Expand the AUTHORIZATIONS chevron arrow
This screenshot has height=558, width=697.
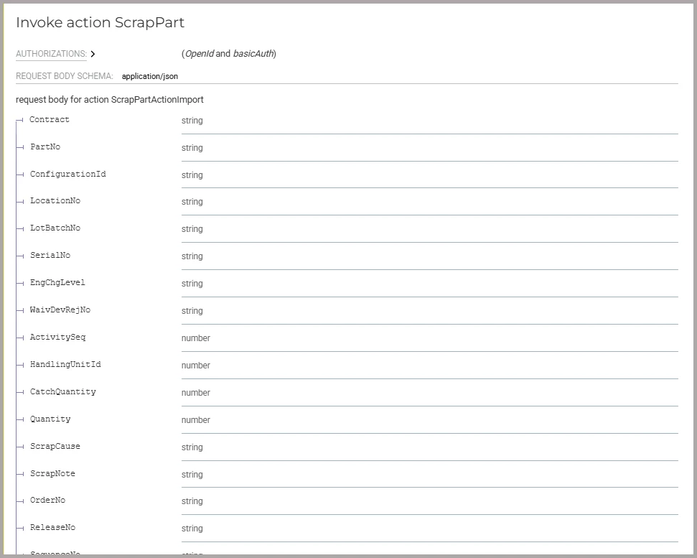[93, 54]
